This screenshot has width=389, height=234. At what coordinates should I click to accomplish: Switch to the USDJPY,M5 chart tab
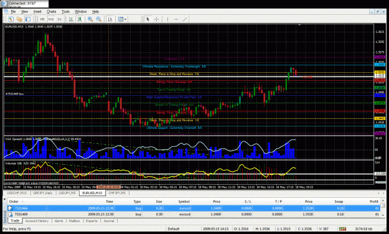click(67, 193)
